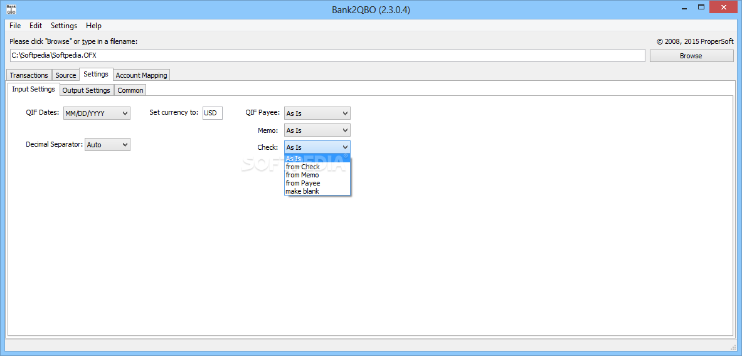Open the Output Settings sub-tab
The width and height of the screenshot is (742, 356).
click(x=86, y=90)
